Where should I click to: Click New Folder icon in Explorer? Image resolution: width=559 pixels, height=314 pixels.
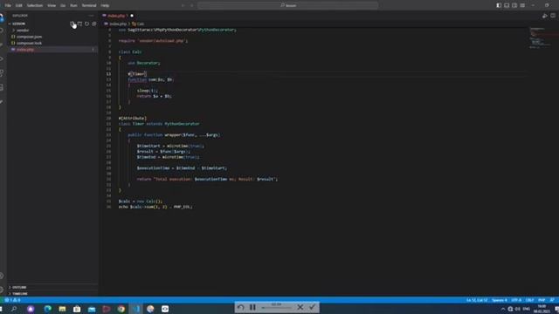click(x=79, y=24)
